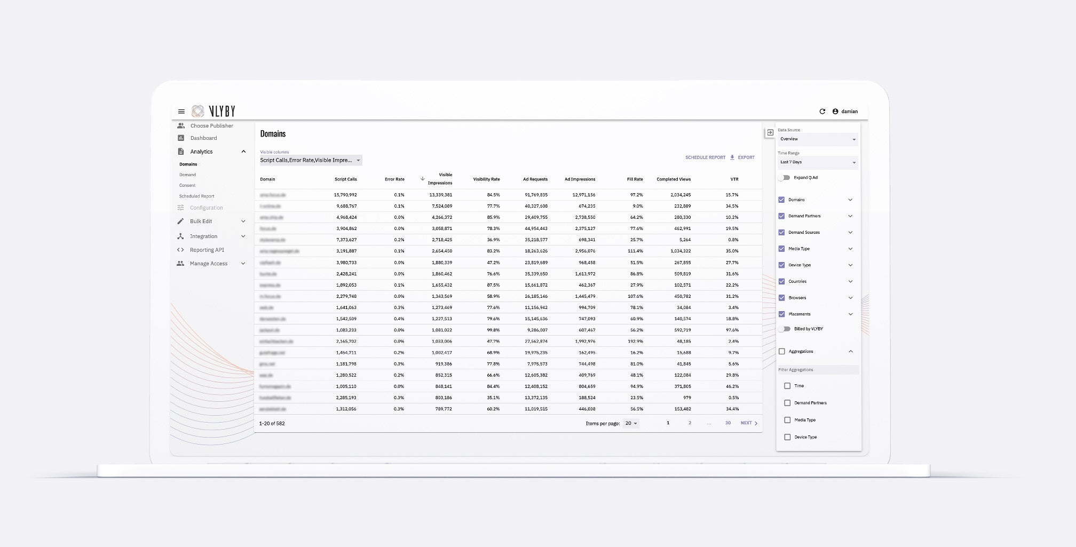Uncheck the Demand Partners filter checkbox
Screen dimensions: 1076x547
click(x=782, y=216)
